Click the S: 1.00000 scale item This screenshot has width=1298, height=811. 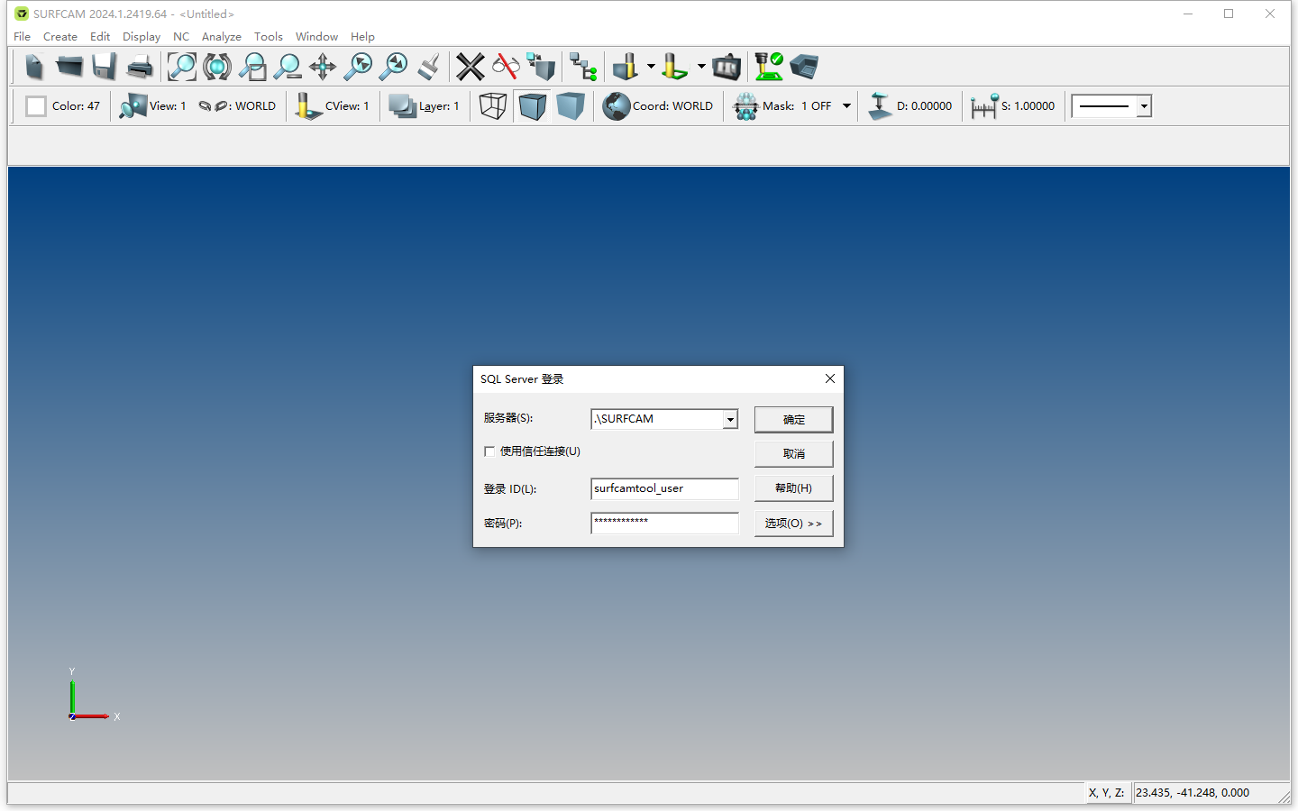coord(1013,106)
